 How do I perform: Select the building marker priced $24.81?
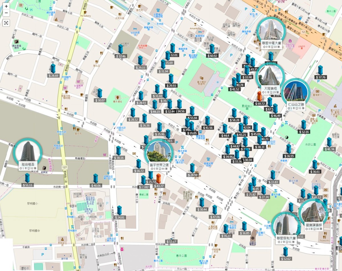(119, 213)
